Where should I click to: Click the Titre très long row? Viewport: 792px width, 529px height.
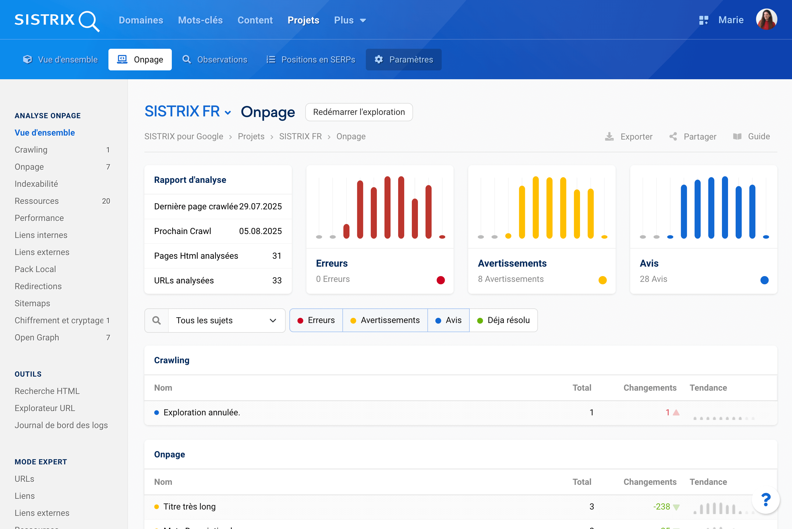461,507
